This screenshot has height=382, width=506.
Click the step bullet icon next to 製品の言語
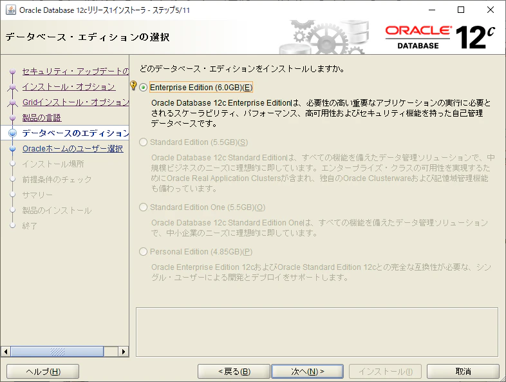(x=13, y=118)
